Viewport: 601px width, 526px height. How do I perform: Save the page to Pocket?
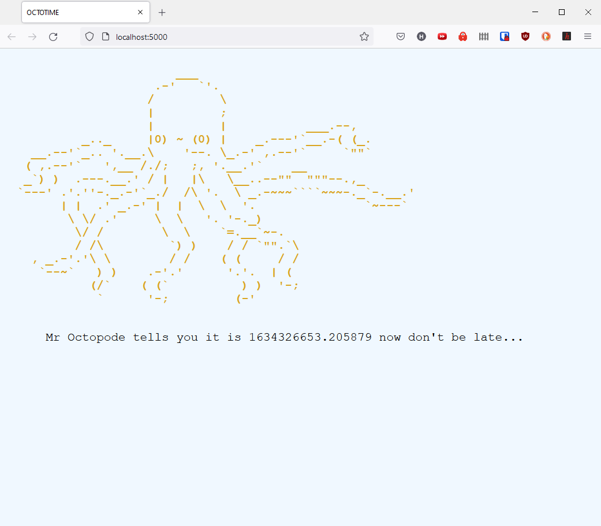pos(401,37)
